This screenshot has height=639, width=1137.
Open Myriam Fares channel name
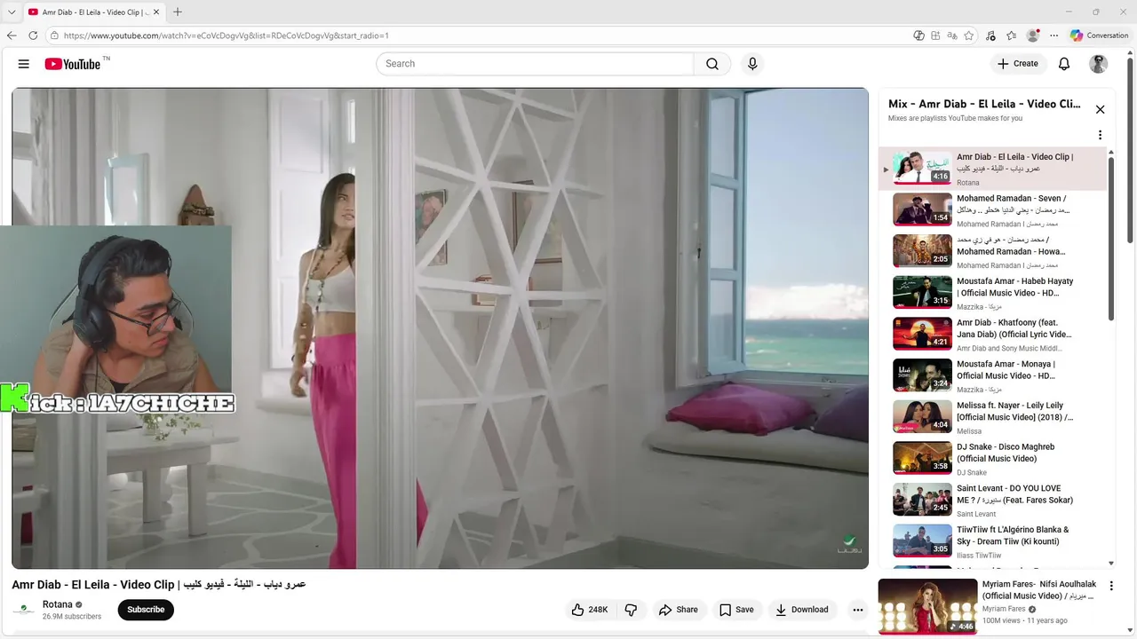tap(1004, 609)
